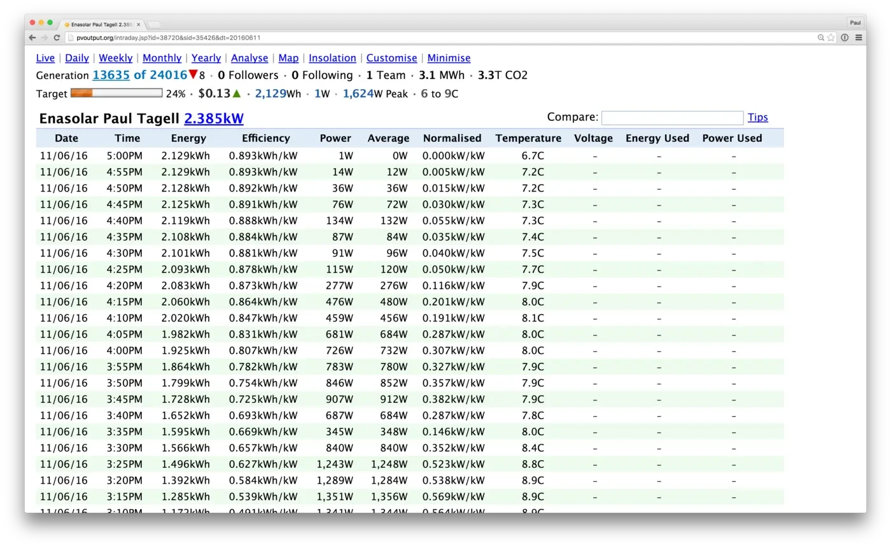The width and height of the screenshot is (891, 548).
Task: Click the circular extension icon beside the star
Action: [845, 38]
